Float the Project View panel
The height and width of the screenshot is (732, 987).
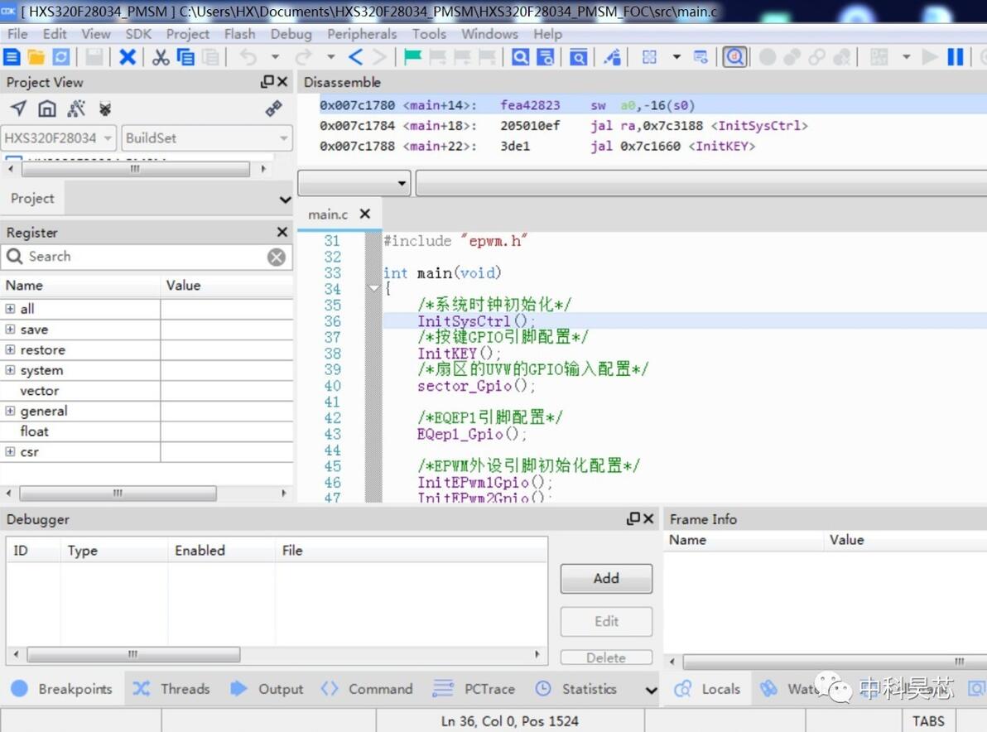(x=267, y=82)
